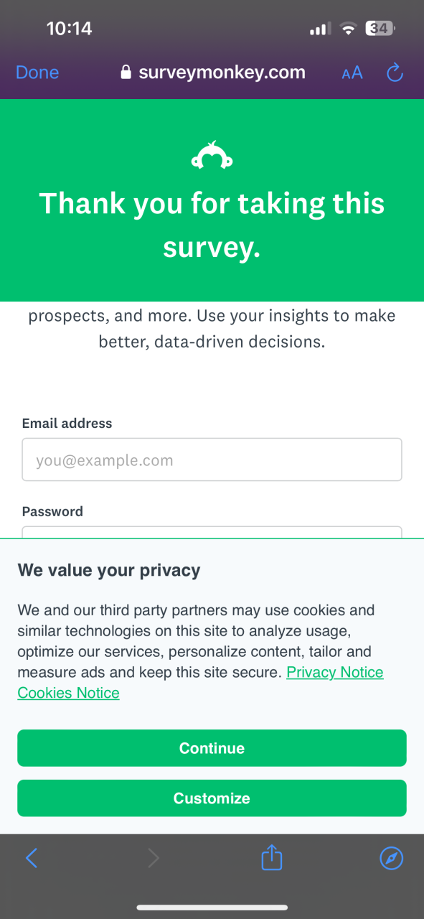Screen dimensions: 424x919
Task: Tap the surveymonkey.com address text
Action: click(222, 72)
